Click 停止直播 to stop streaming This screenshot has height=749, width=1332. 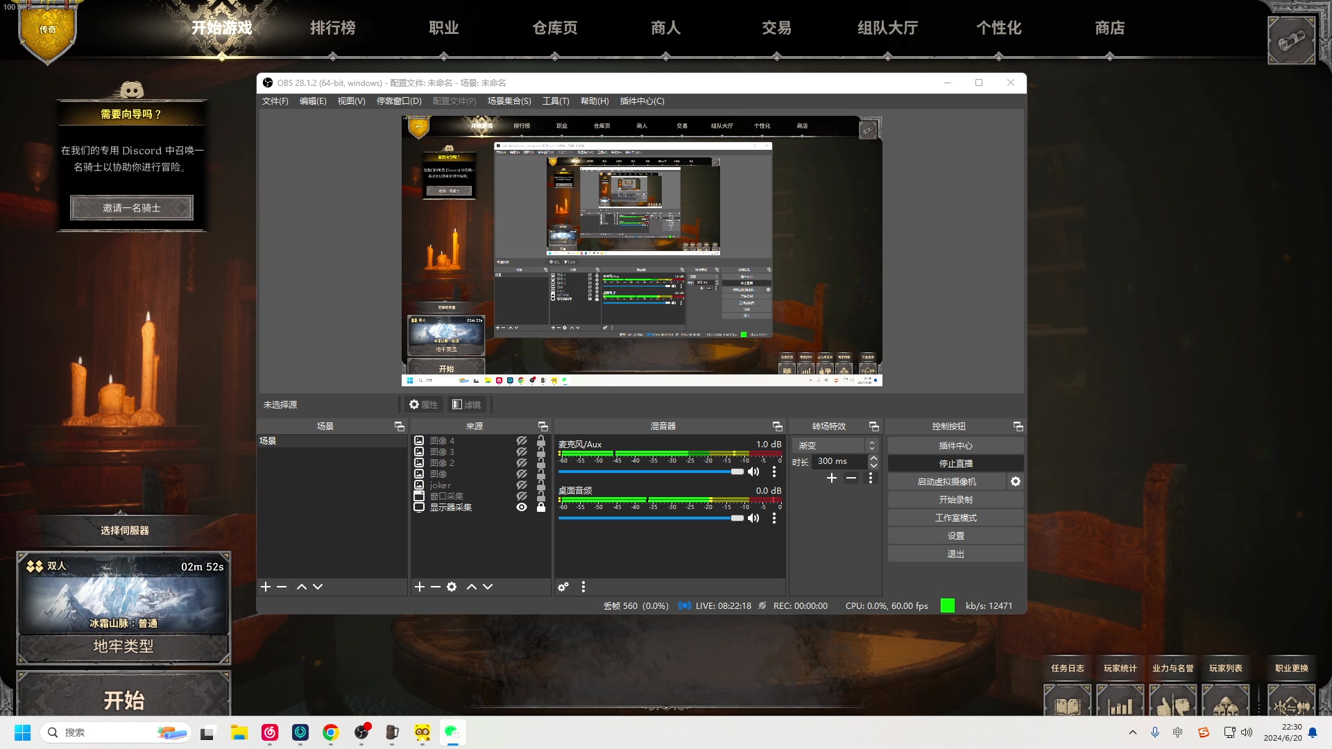[x=955, y=463]
